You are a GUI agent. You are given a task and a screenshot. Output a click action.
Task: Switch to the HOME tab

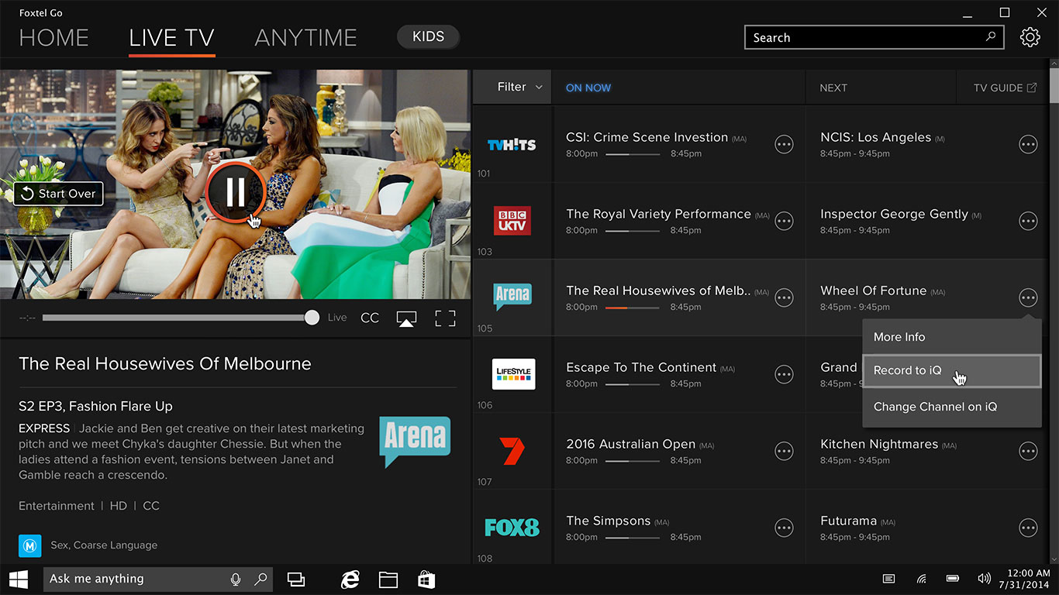click(x=53, y=37)
